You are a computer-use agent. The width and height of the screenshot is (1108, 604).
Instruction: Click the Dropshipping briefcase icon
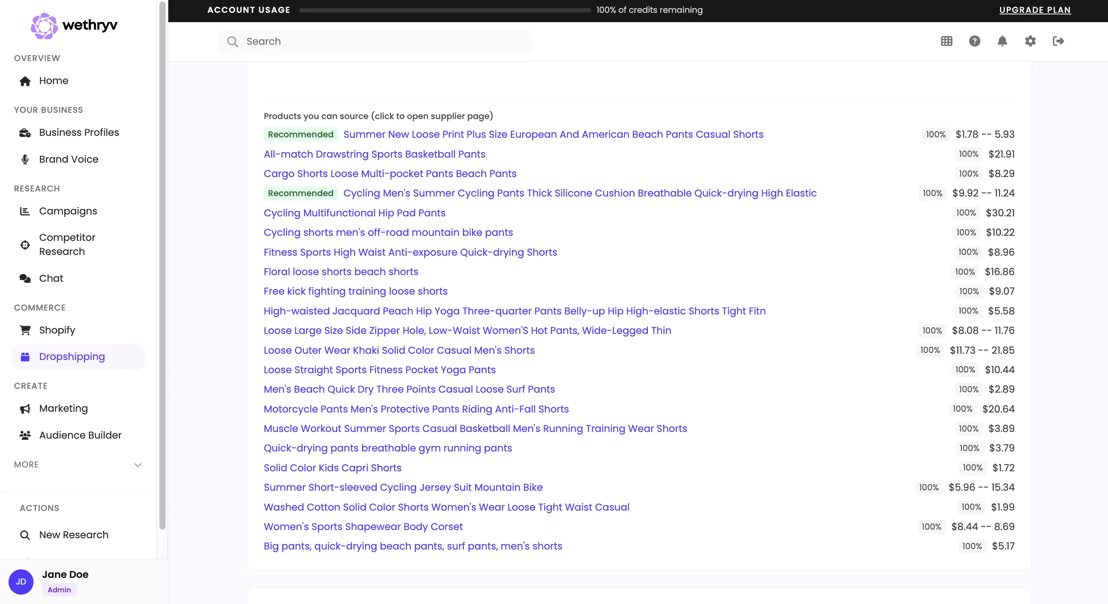tap(25, 356)
